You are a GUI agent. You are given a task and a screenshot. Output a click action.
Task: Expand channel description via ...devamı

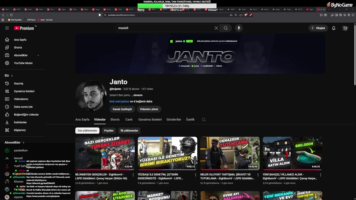click(137, 95)
